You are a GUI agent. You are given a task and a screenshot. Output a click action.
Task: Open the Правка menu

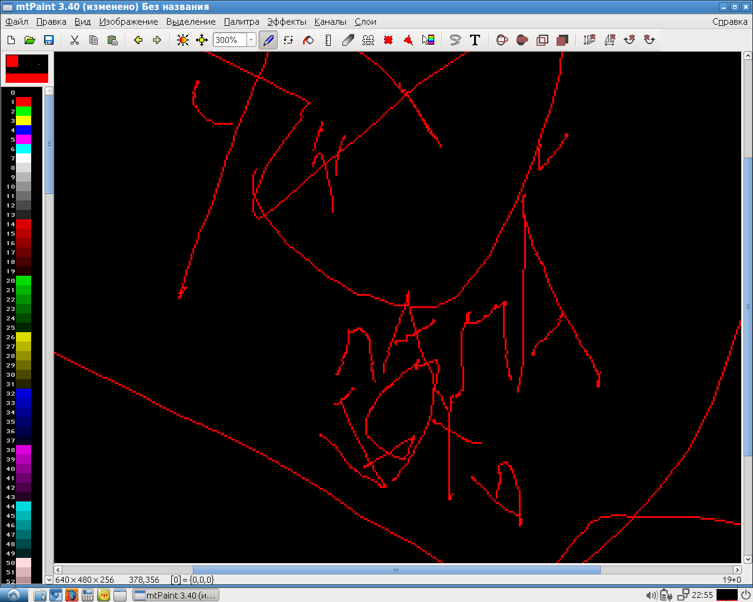click(51, 22)
